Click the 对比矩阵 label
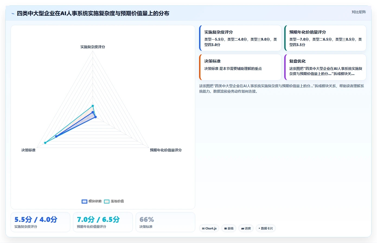 point(359,12)
